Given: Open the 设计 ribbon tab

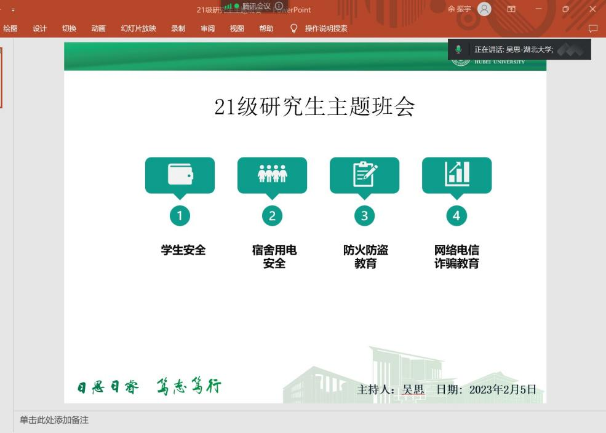Looking at the screenshot, I should pyautogui.click(x=40, y=28).
